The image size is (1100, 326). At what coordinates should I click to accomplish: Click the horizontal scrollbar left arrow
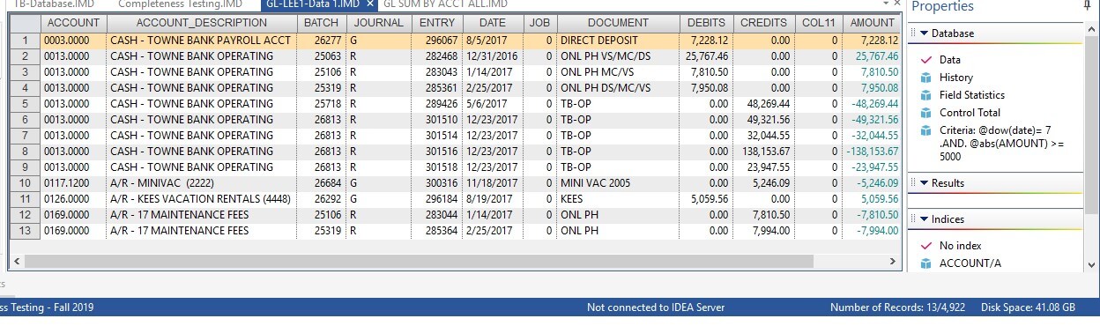pos(18,262)
